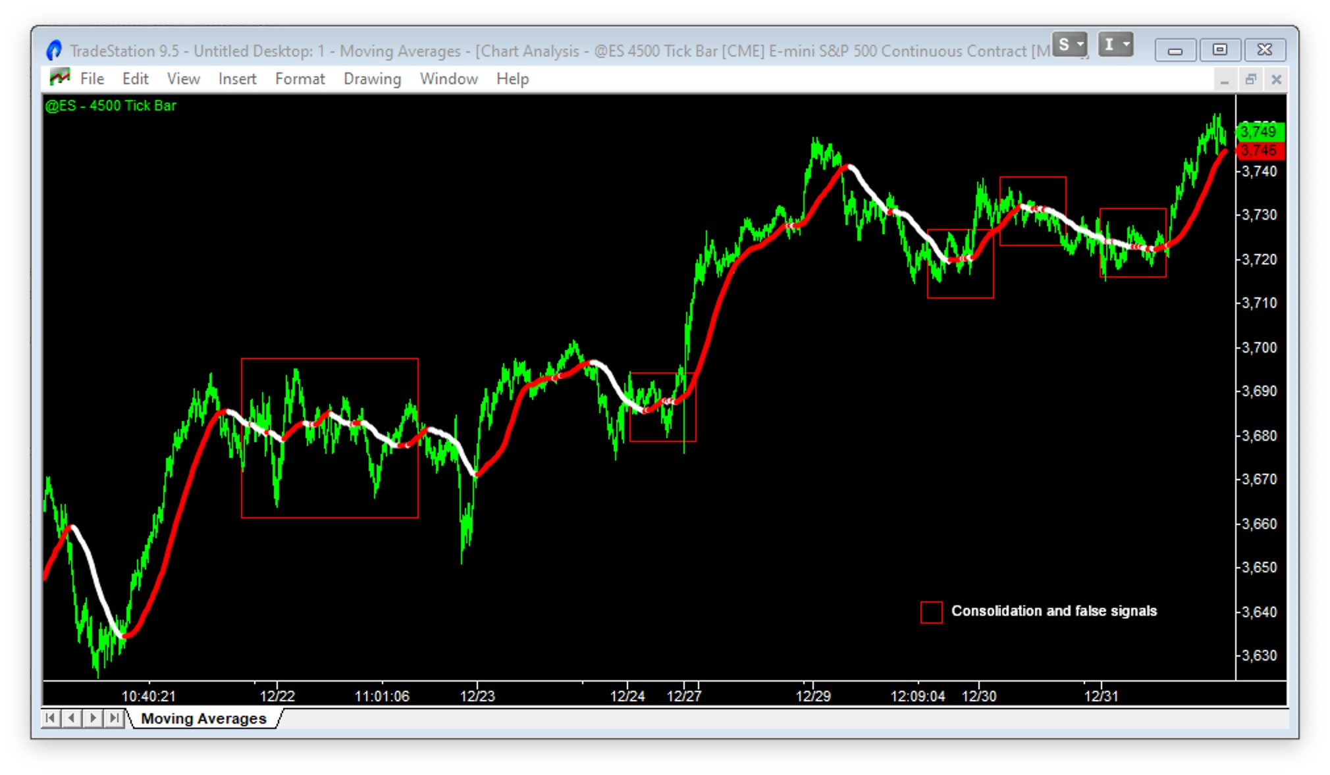
Task: Open the Help menu
Action: (x=512, y=79)
